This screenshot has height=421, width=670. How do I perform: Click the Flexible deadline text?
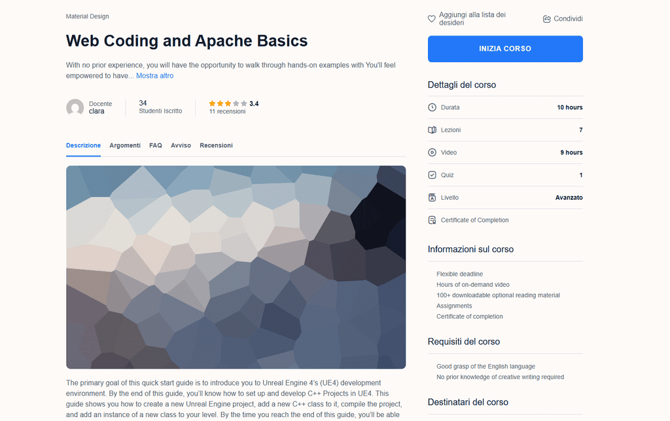(x=459, y=274)
